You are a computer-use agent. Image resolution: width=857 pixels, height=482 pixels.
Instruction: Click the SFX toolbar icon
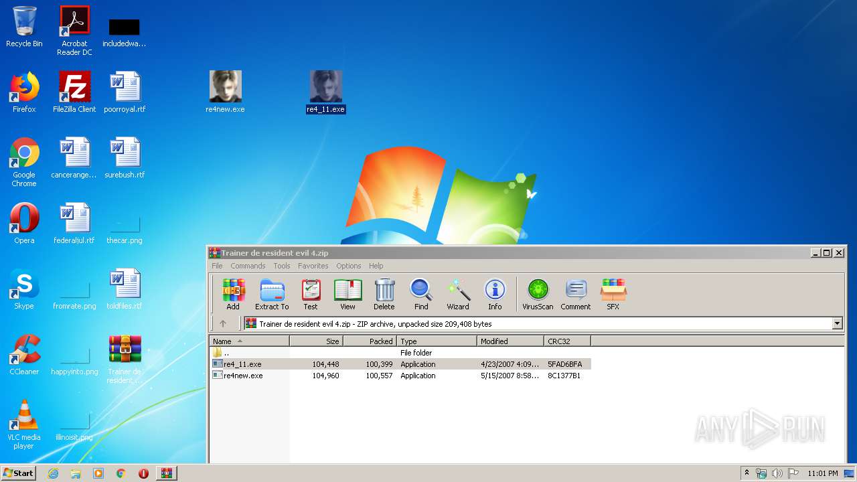pos(613,295)
